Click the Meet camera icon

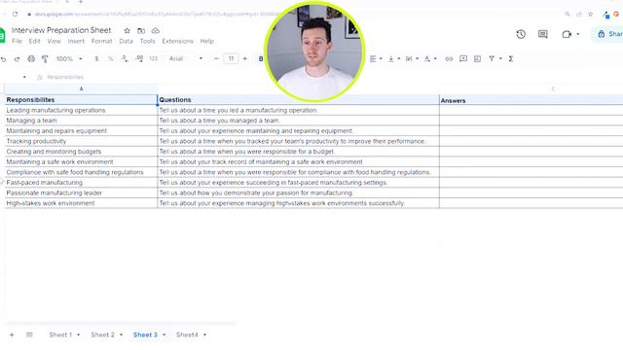click(567, 35)
